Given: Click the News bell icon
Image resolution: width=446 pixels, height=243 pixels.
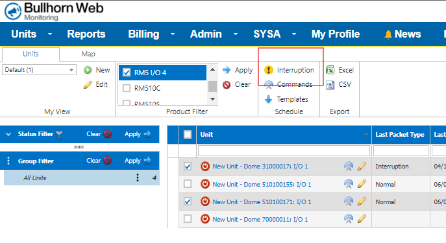Looking at the screenshot, I should pos(388,34).
